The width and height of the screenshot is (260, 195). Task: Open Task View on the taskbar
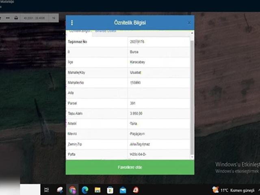[x=46, y=190]
